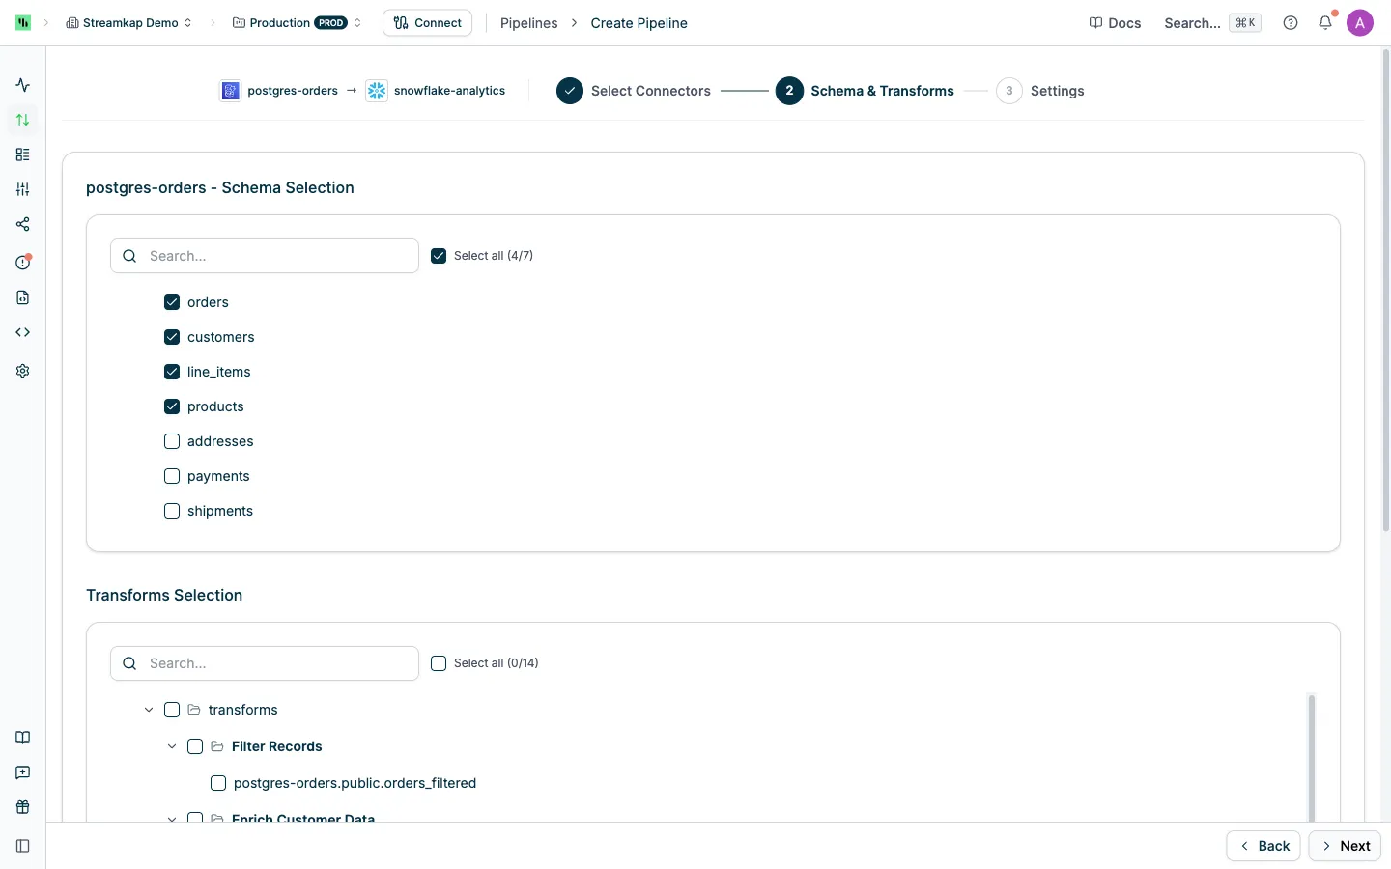The width and height of the screenshot is (1391, 869).
Task: Toggle Select all (0/14) transforms checkbox
Action: point(439,663)
